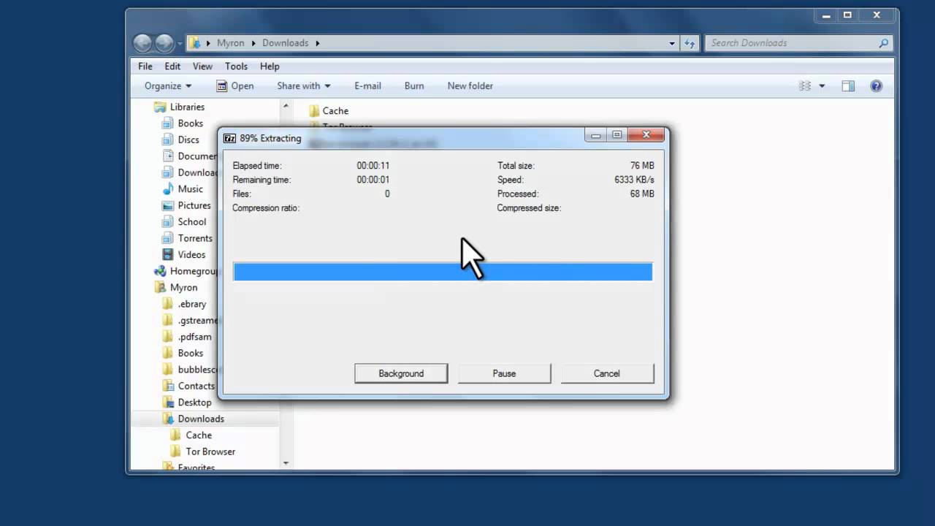Click the Explorer forward navigation arrow
Screen dimensions: 935x526
point(164,43)
